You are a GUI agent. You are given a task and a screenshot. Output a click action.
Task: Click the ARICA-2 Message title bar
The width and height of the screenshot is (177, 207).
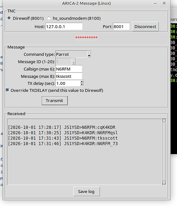(x=86, y=3)
